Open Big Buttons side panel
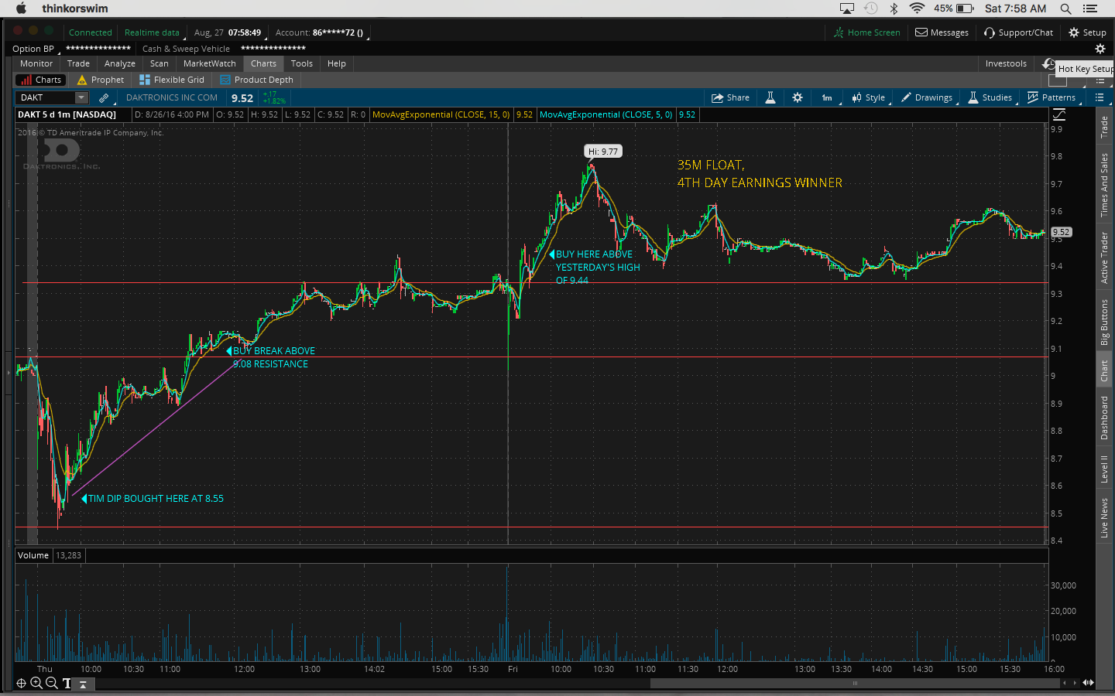This screenshot has width=1115, height=696. click(1105, 322)
